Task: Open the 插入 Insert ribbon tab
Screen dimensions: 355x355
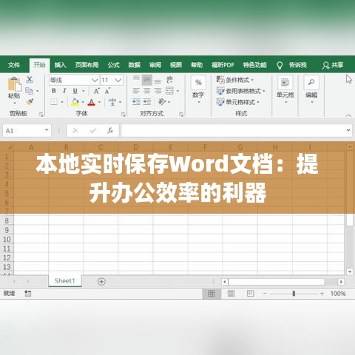Action: [60, 65]
